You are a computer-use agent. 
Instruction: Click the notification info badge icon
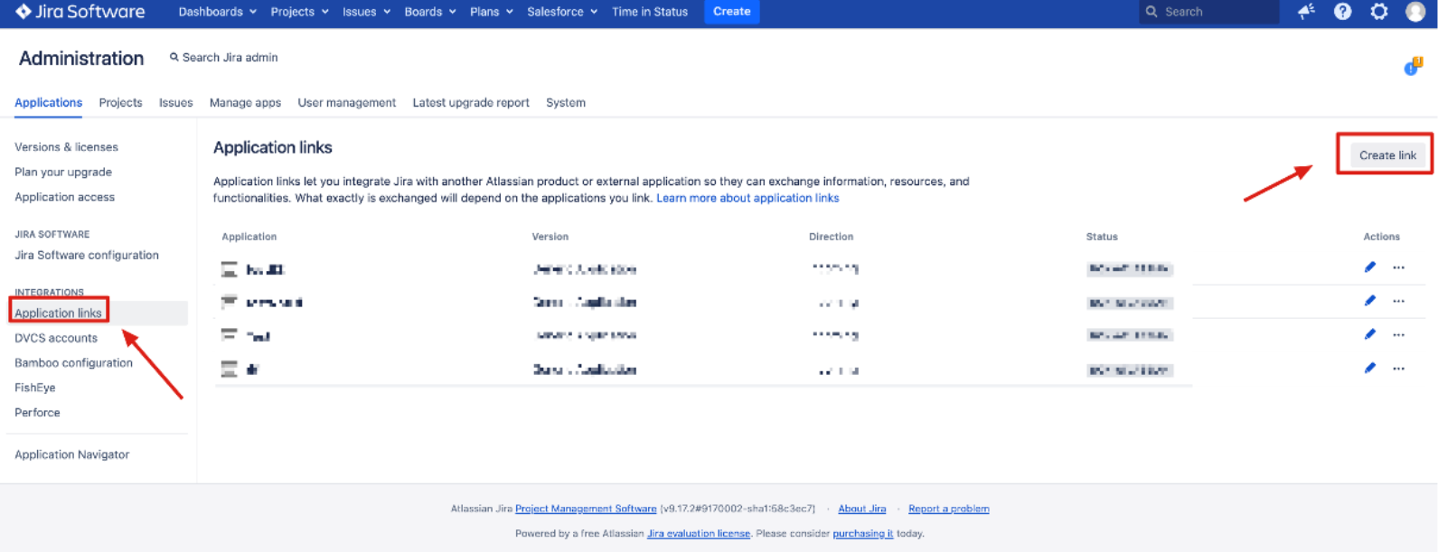[1413, 67]
